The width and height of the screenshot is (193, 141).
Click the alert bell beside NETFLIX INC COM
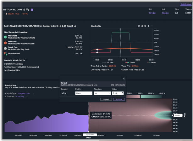pos(24,10)
